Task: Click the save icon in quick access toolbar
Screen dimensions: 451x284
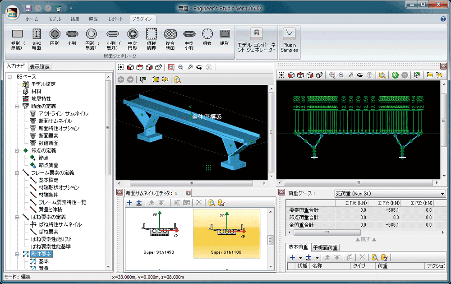Action: (x=28, y=8)
